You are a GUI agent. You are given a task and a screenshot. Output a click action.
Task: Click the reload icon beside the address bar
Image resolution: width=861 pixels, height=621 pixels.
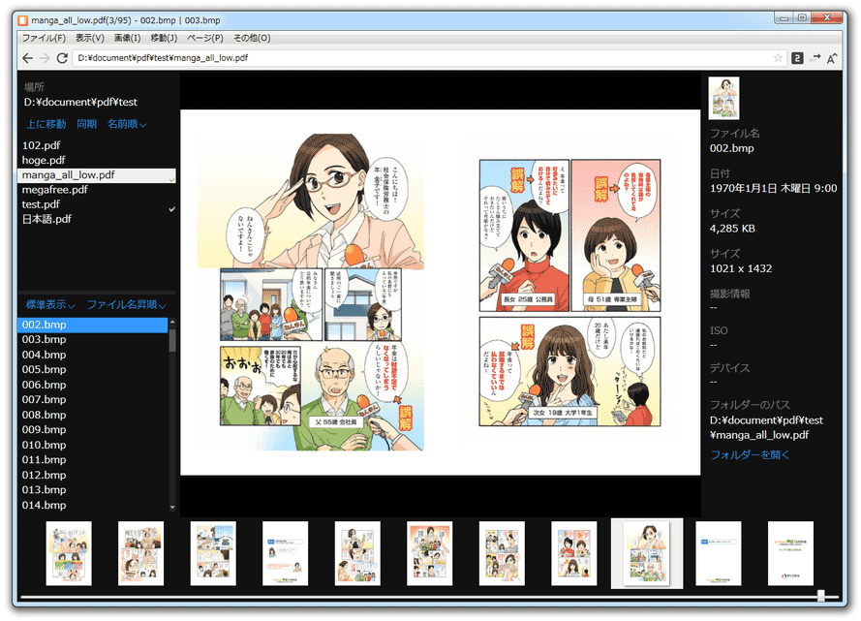(x=62, y=58)
